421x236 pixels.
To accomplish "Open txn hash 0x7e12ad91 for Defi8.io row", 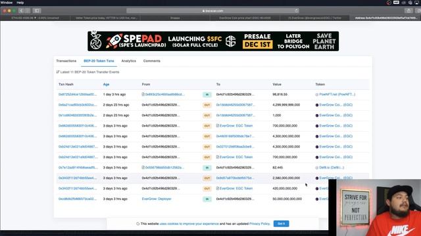I will 78,168.
